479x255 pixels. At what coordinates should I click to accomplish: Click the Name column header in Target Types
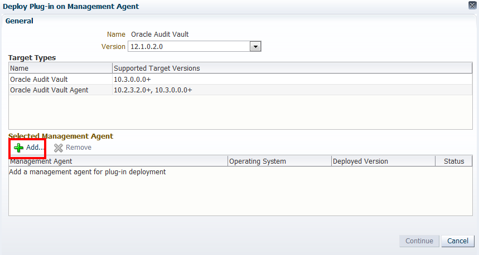point(60,68)
